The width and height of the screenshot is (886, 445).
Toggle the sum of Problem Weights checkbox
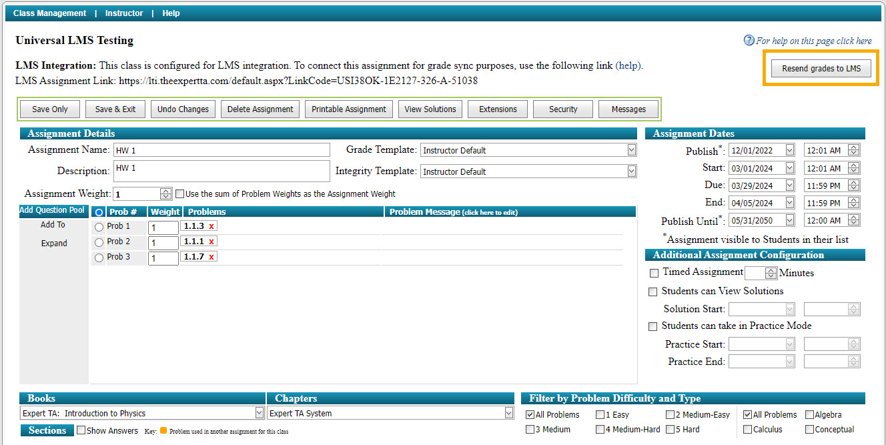(x=179, y=194)
